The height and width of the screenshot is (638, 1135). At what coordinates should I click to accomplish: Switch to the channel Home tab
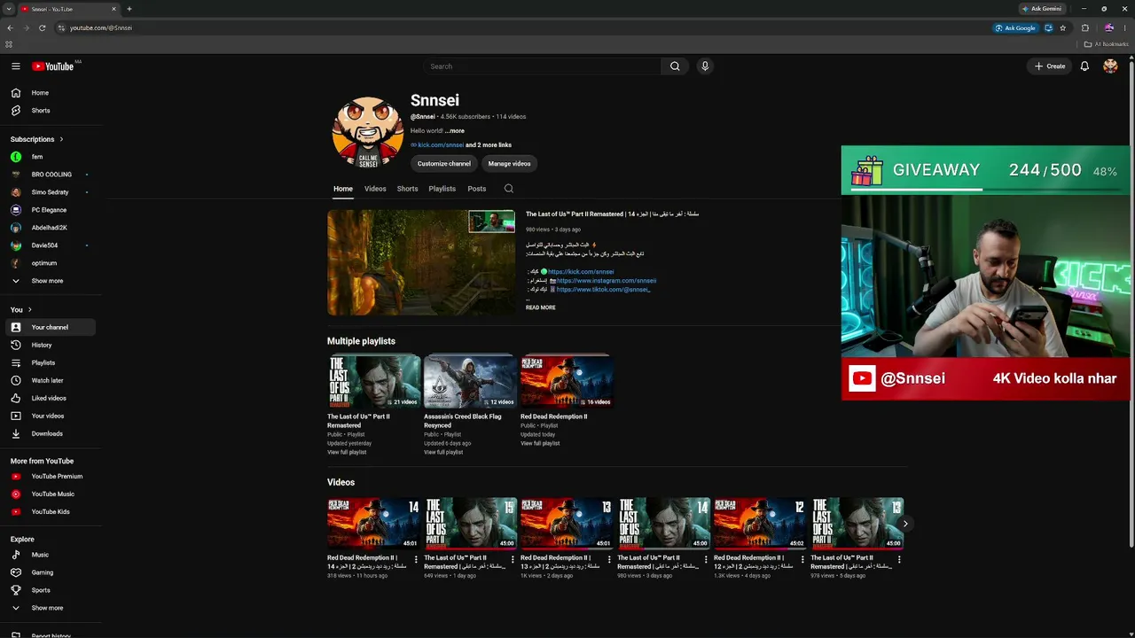point(343,189)
